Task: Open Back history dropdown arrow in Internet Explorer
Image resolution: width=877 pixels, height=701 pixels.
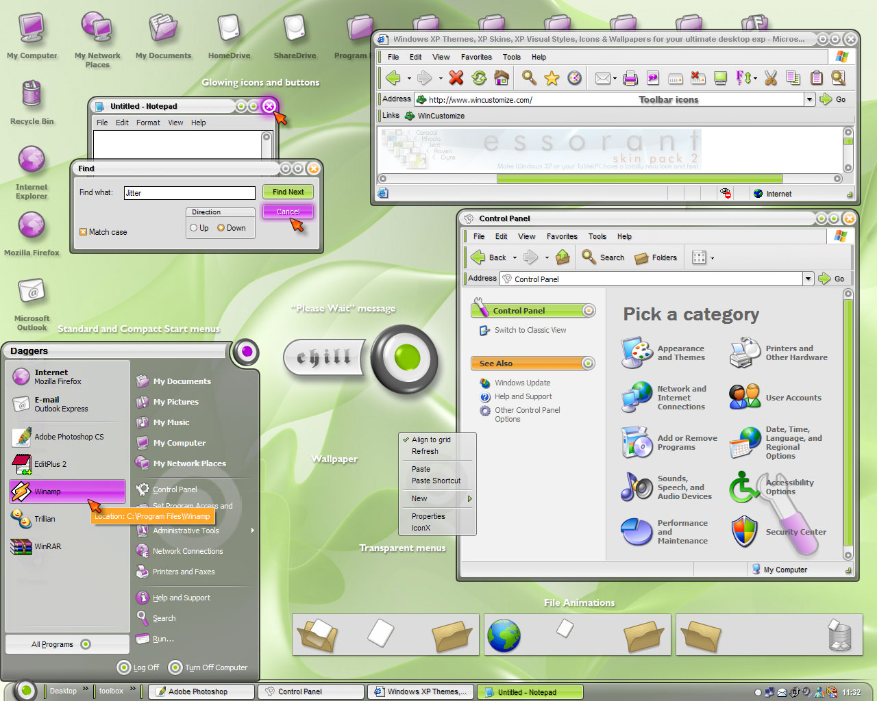Action: point(409,79)
